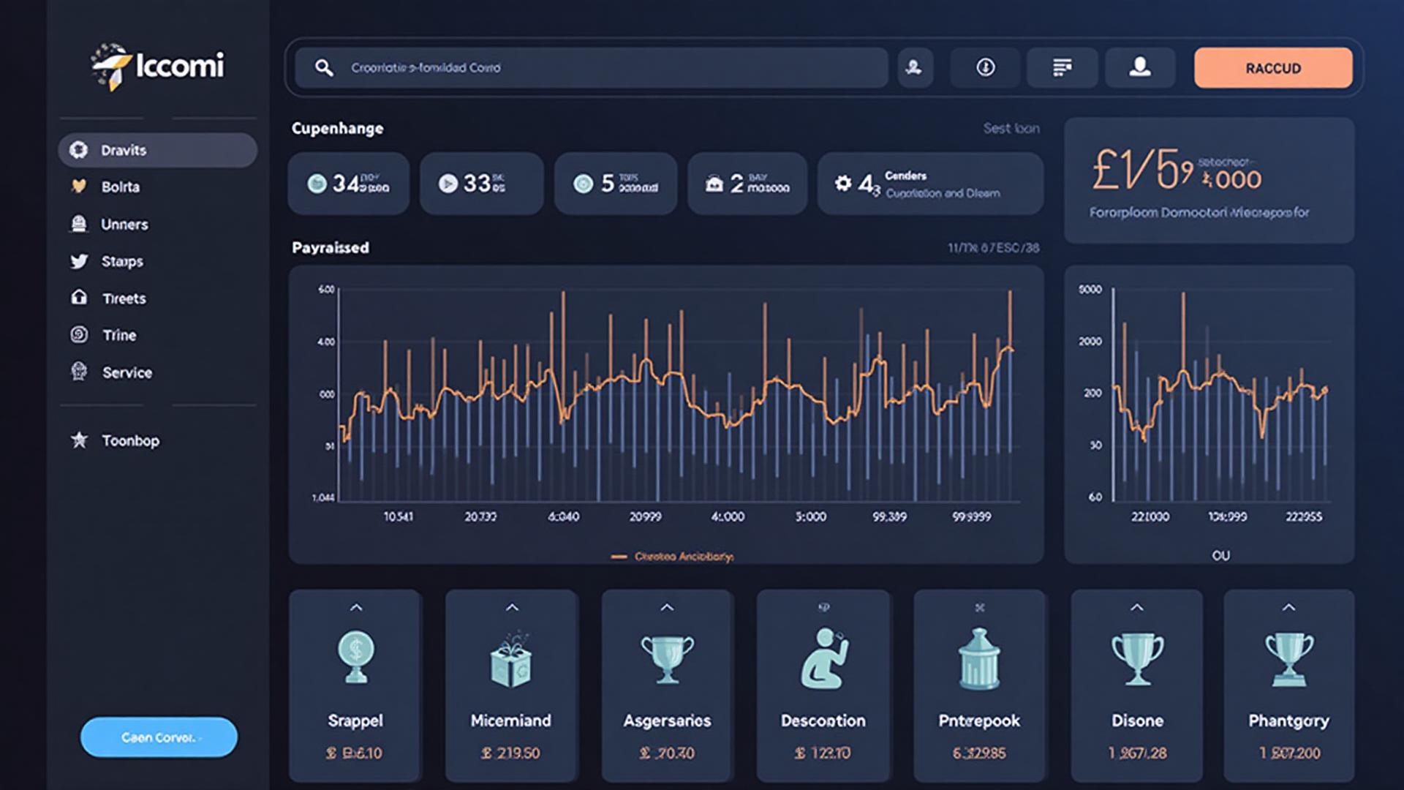Viewport: 1404px width, 790px height.
Task: Click the circular download icon in the top bar
Action: click(986, 67)
